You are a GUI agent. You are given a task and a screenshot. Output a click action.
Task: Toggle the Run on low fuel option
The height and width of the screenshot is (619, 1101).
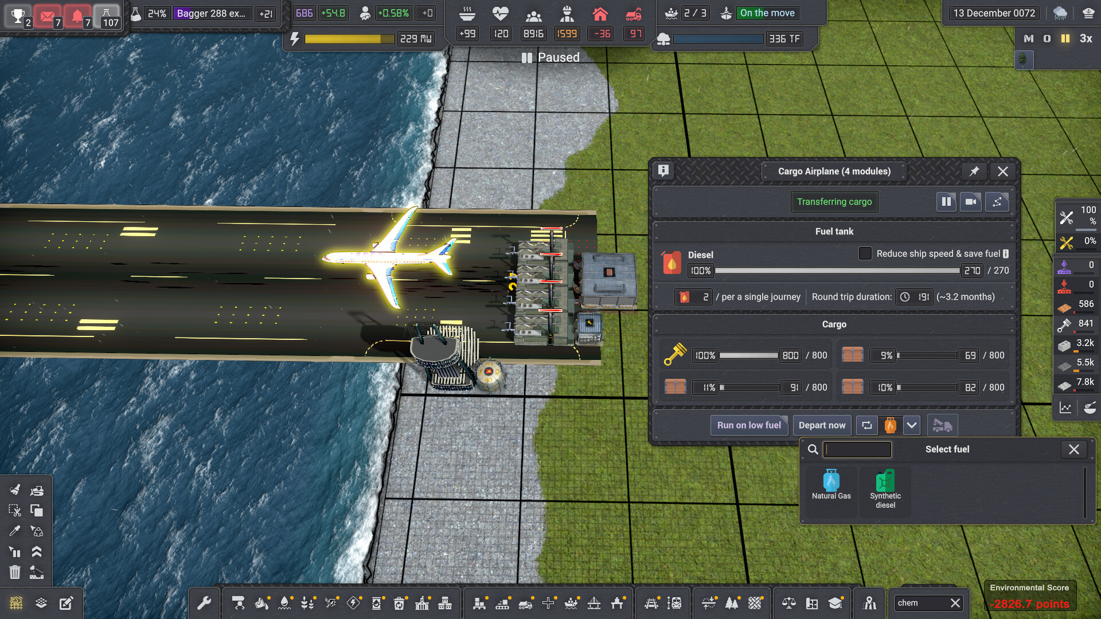tap(749, 425)
